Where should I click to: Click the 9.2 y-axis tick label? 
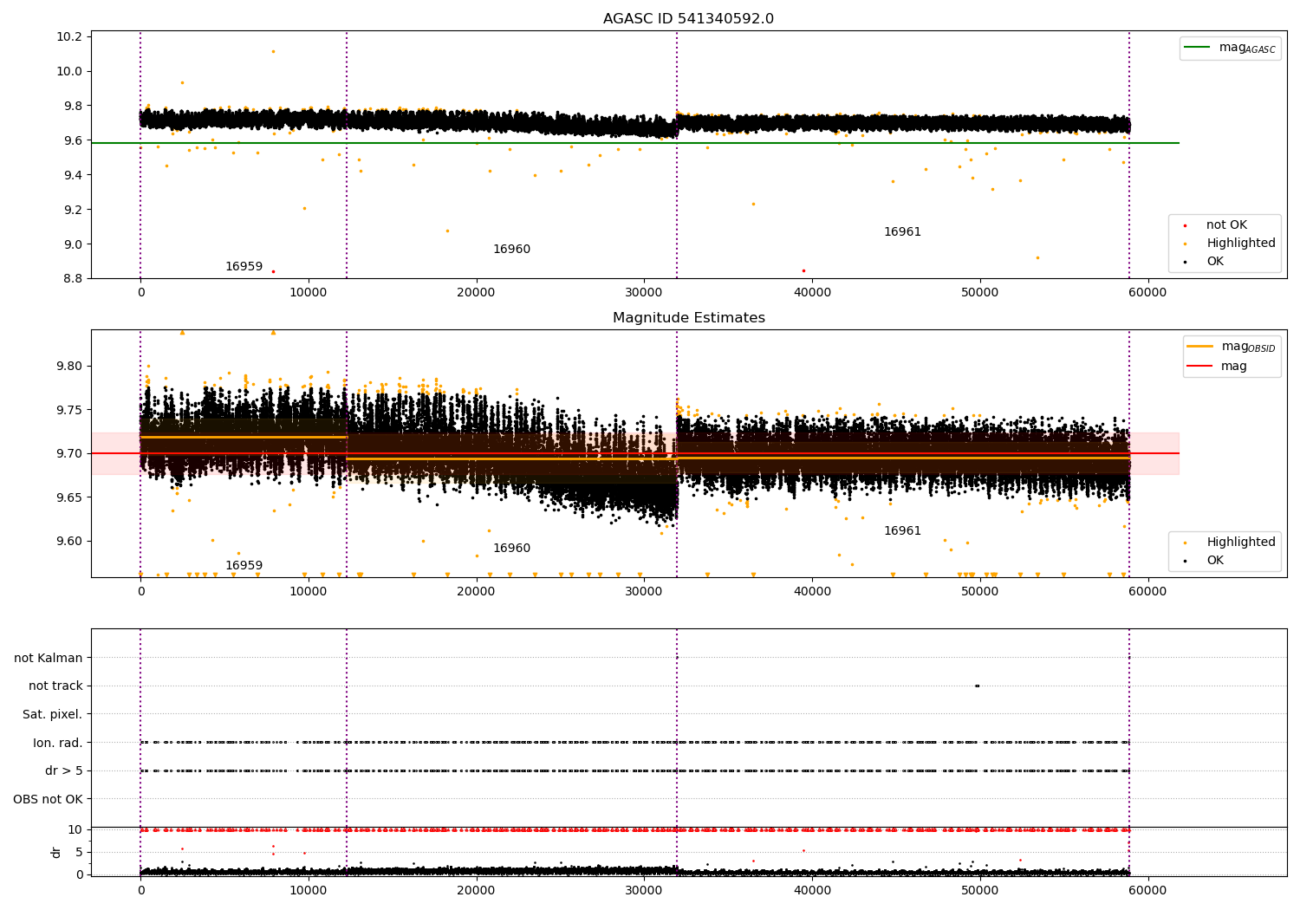[72, 210]
